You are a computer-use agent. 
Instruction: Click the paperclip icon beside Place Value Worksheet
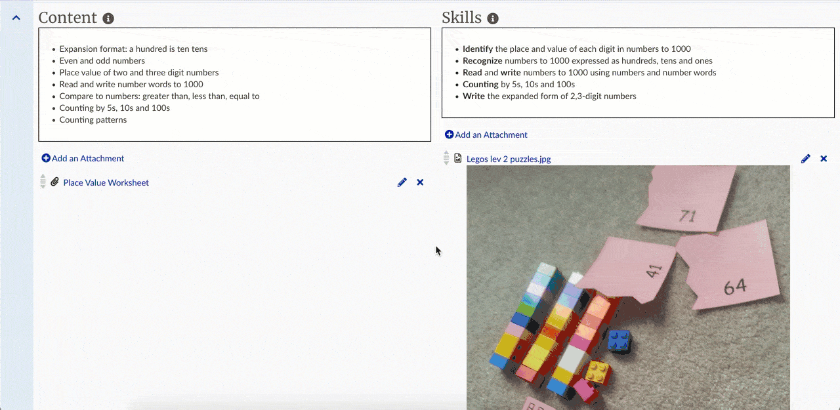tap(55, 182)
